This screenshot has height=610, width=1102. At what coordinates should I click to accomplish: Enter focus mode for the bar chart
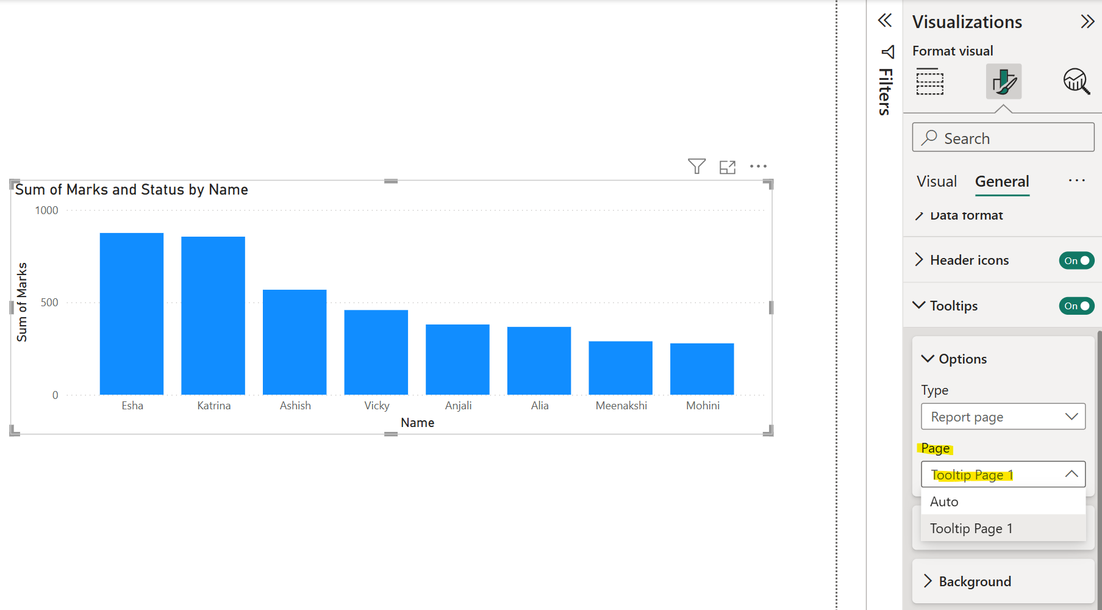(728, 166)
